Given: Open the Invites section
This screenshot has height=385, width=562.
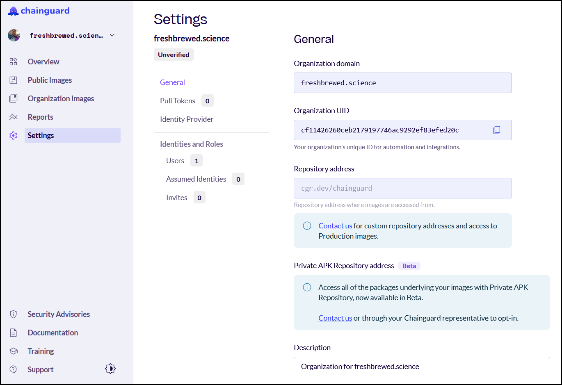Looking at the screenshot, I should click(177, 197).
